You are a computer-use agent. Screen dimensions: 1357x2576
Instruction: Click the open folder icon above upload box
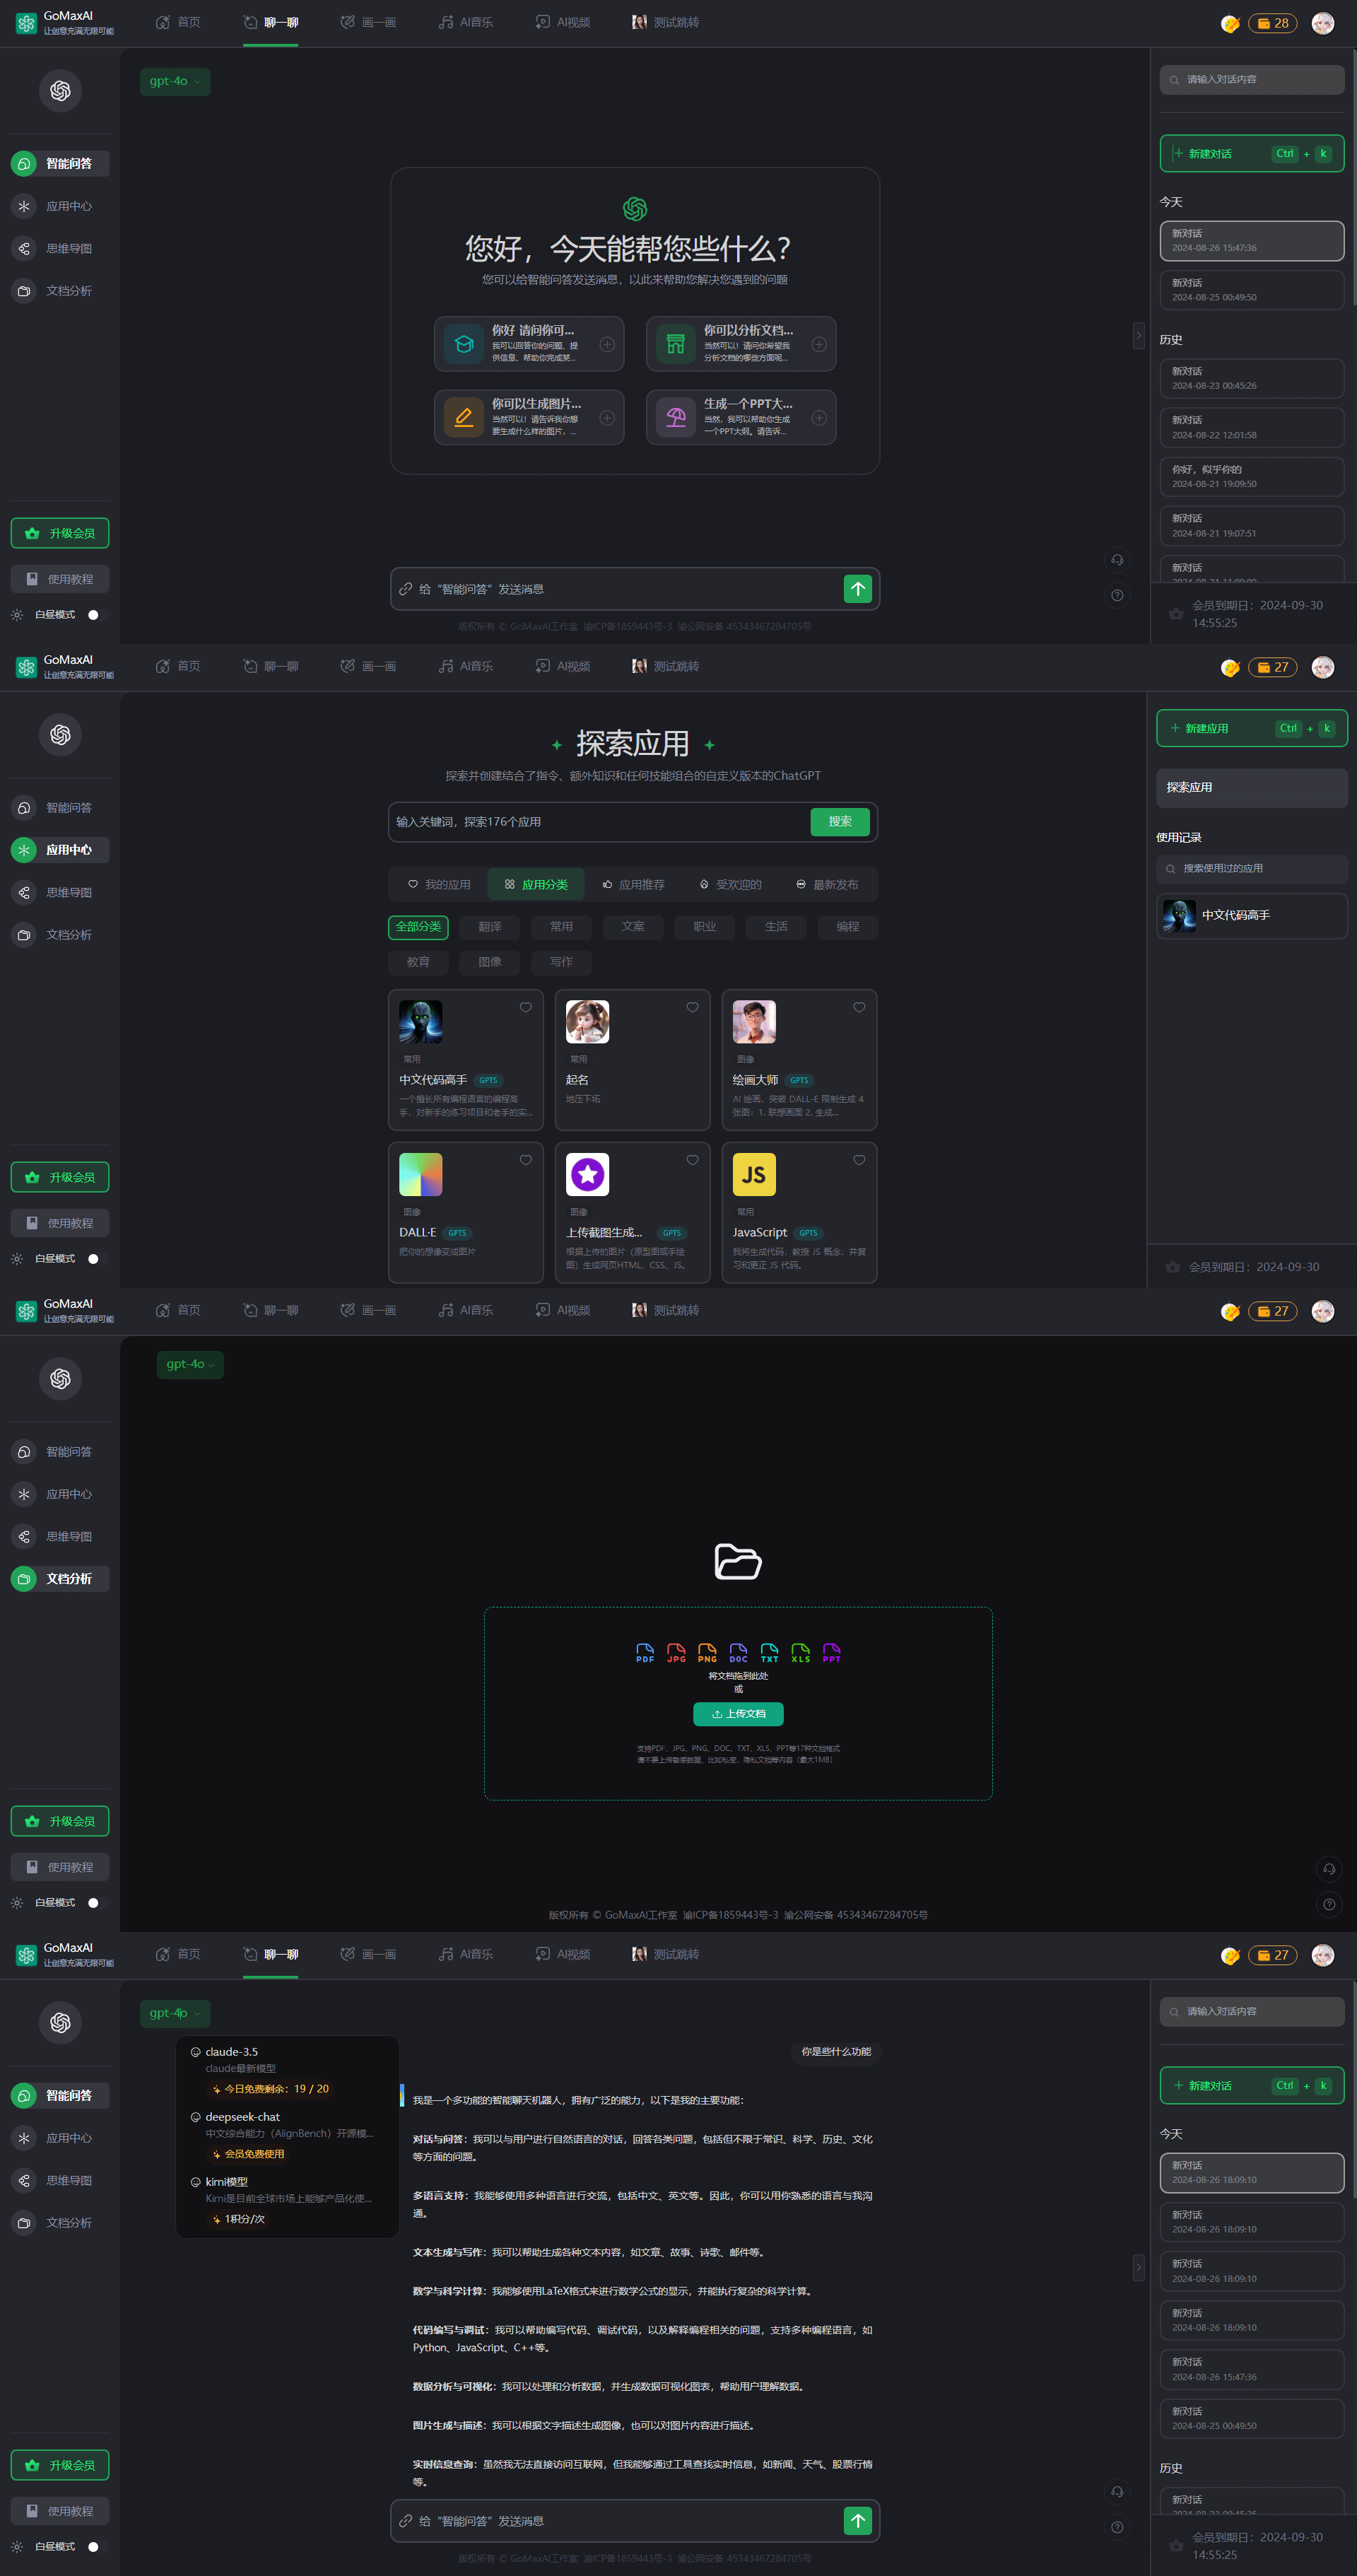point(738,1561)
